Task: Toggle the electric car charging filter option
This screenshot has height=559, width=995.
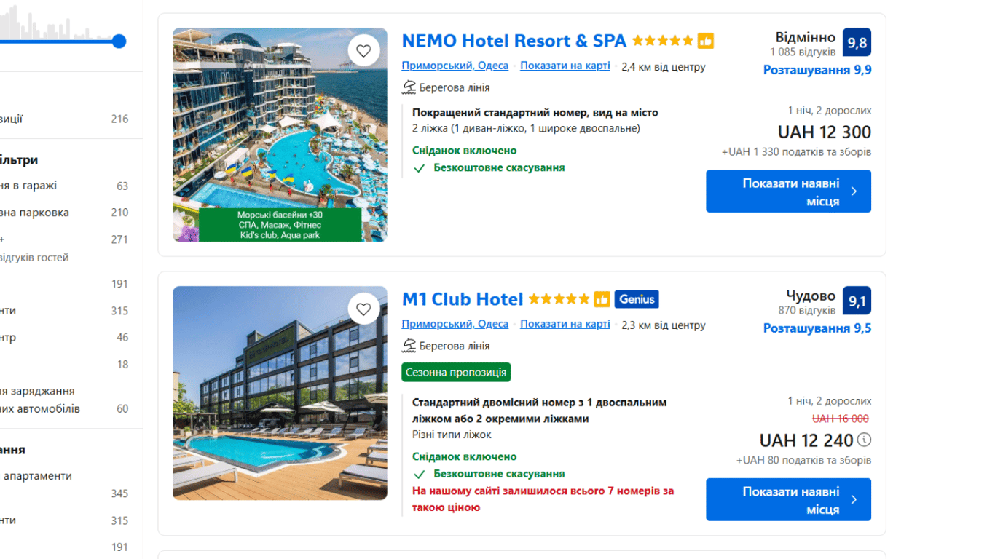Action: 40,400
